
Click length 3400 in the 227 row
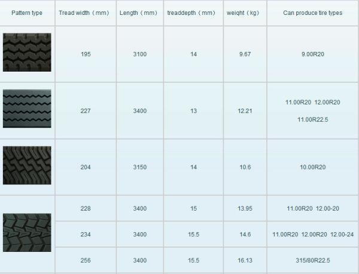coord(140,111)
